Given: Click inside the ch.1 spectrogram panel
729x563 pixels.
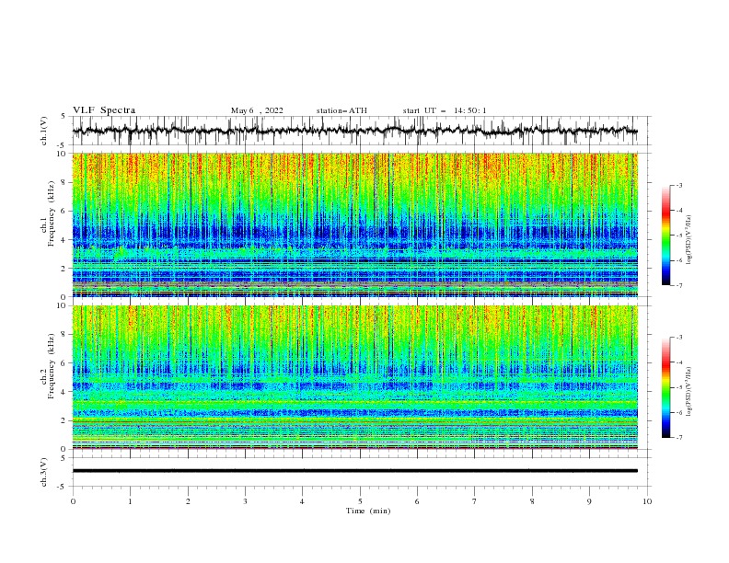Looking at the screenshot, I should point(355,224).
